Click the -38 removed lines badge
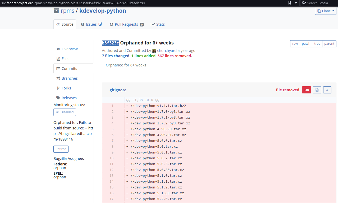The height and width of the screenshot is (203, 338). (306, 90)
